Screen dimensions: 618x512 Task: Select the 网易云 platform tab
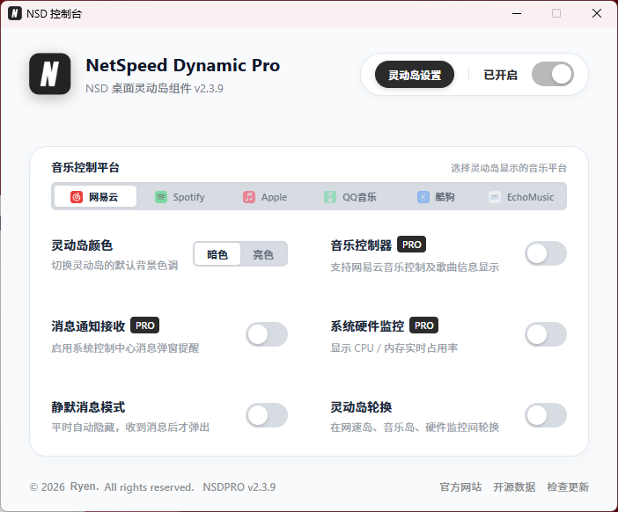95,196
